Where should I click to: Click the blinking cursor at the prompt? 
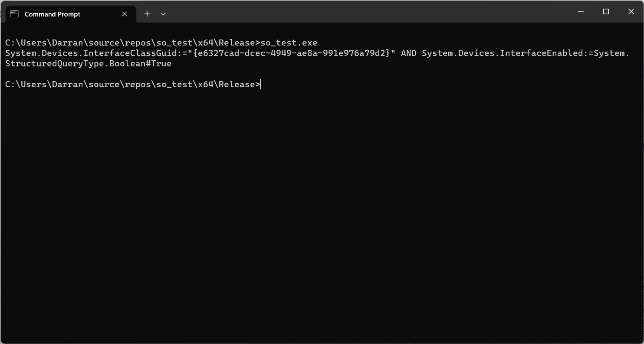coord(260,84)
